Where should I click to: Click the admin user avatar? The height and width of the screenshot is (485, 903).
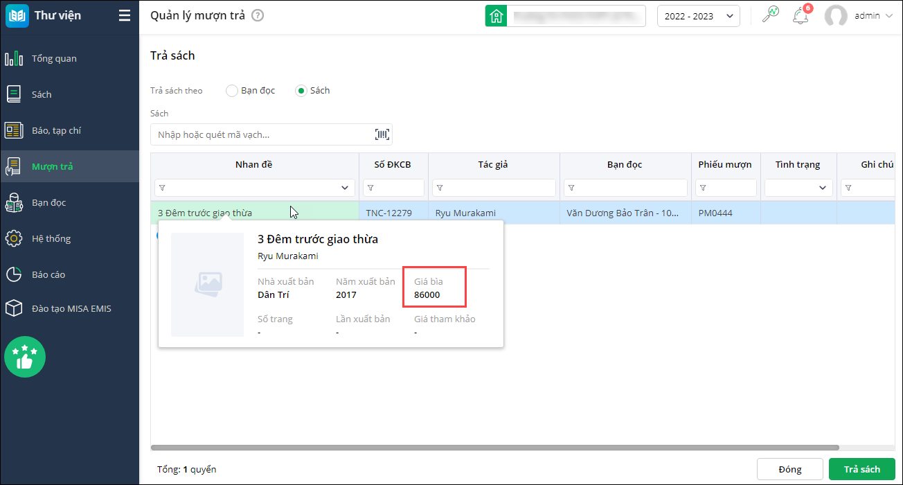click(836, 16)
